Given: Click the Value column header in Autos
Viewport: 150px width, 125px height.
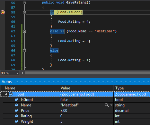Looking at the screenshot, I should pyautogui.click(x=66, y=88).
